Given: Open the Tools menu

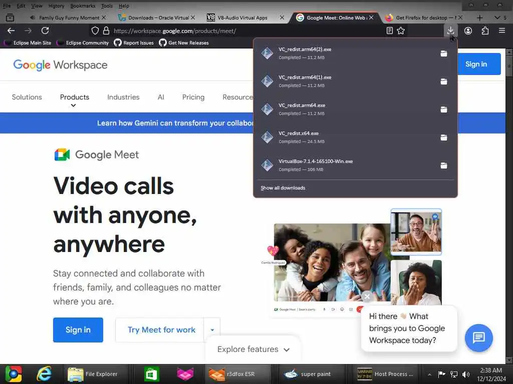Looking at the screenshot, I should pyautogui.click(x=107, y=5).
